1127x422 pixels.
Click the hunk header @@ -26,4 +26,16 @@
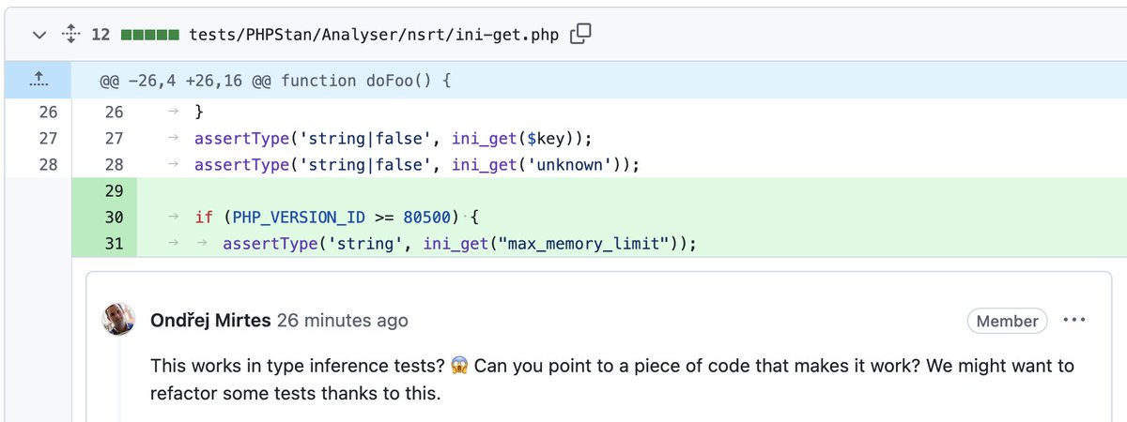tap(276, 81)
